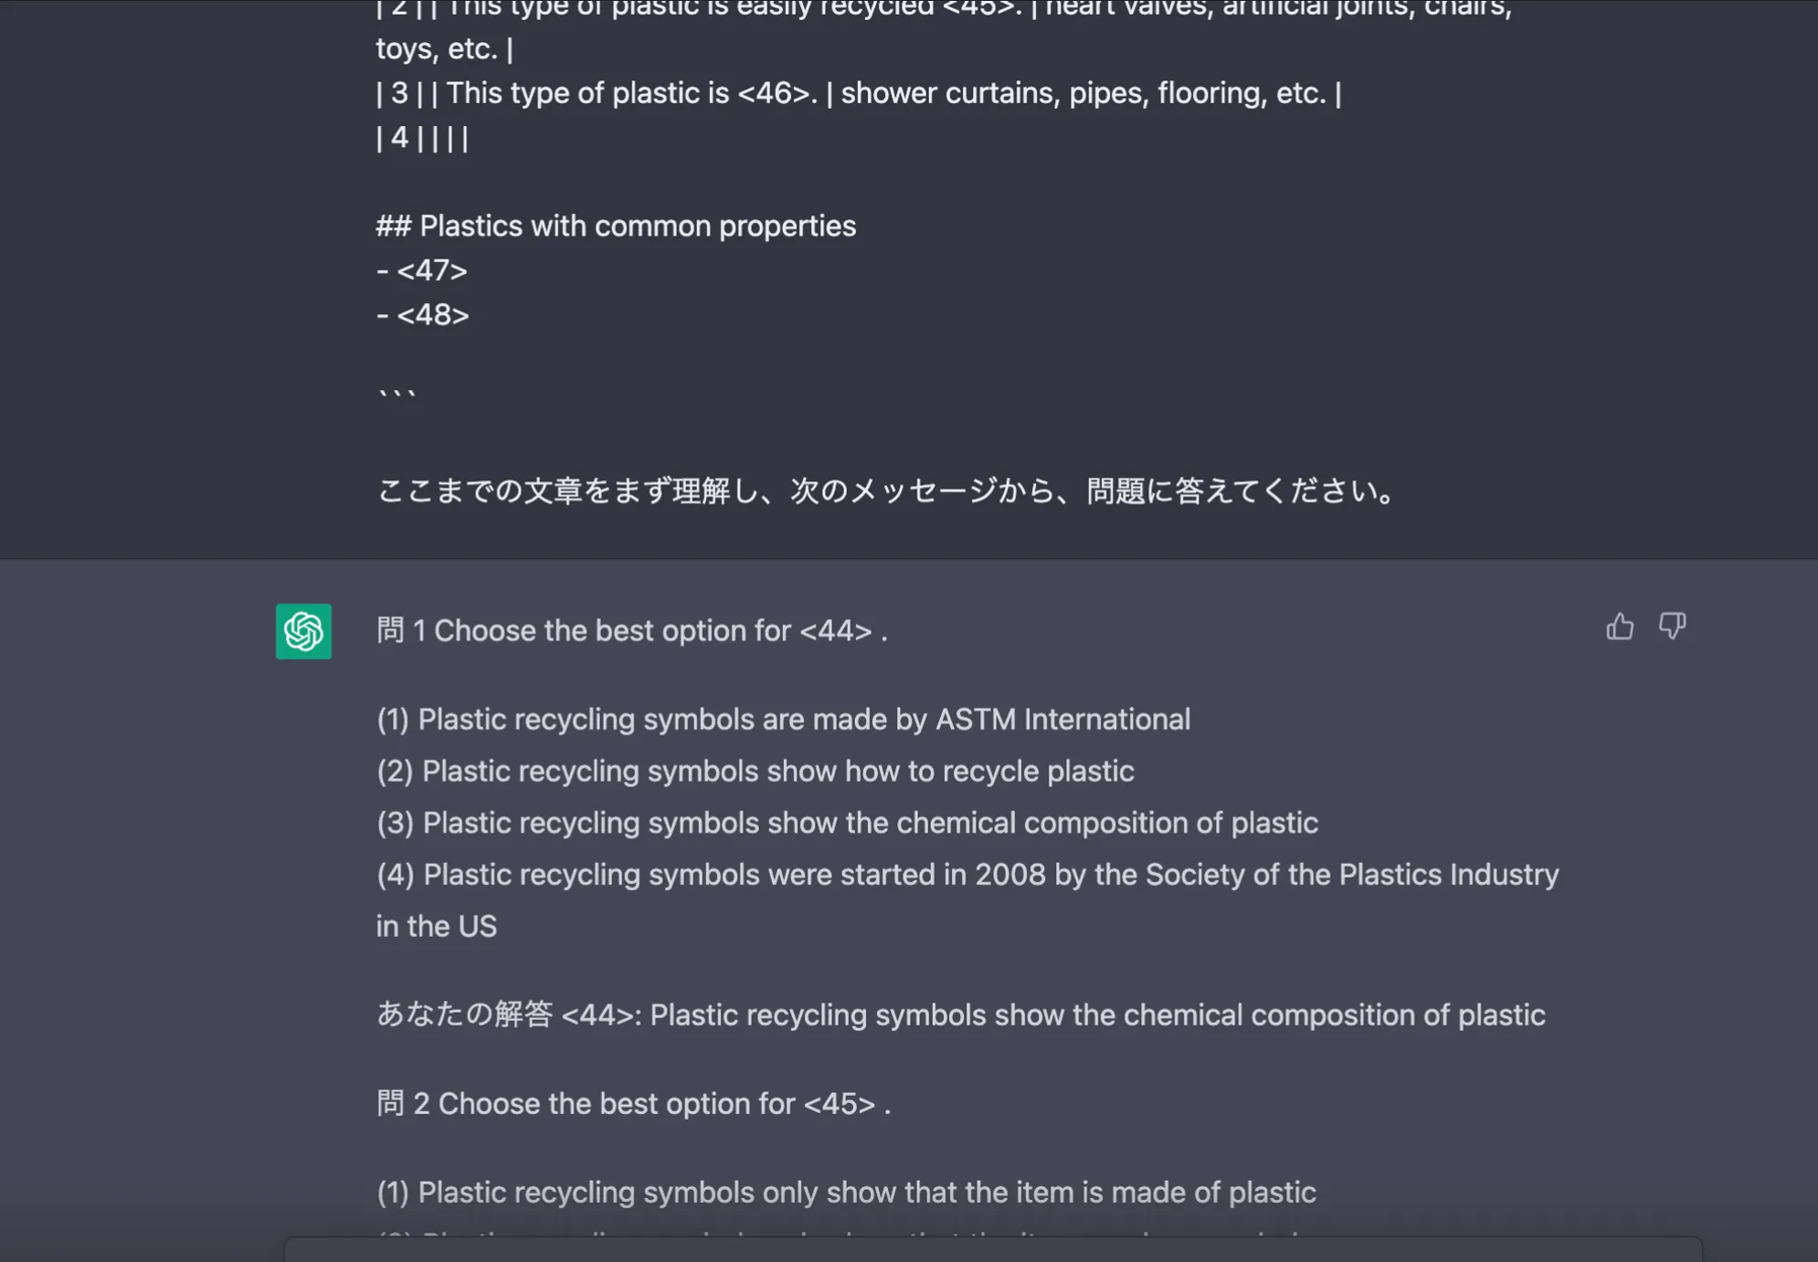Click the closing triple backticks line
Image resolution: width=1818 pixels, height=1262 pixels.
pos(396,394)
